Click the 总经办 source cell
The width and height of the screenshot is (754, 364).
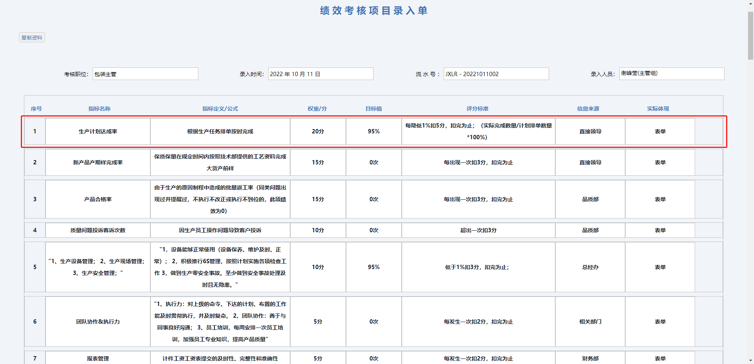[x=590, y=267]
